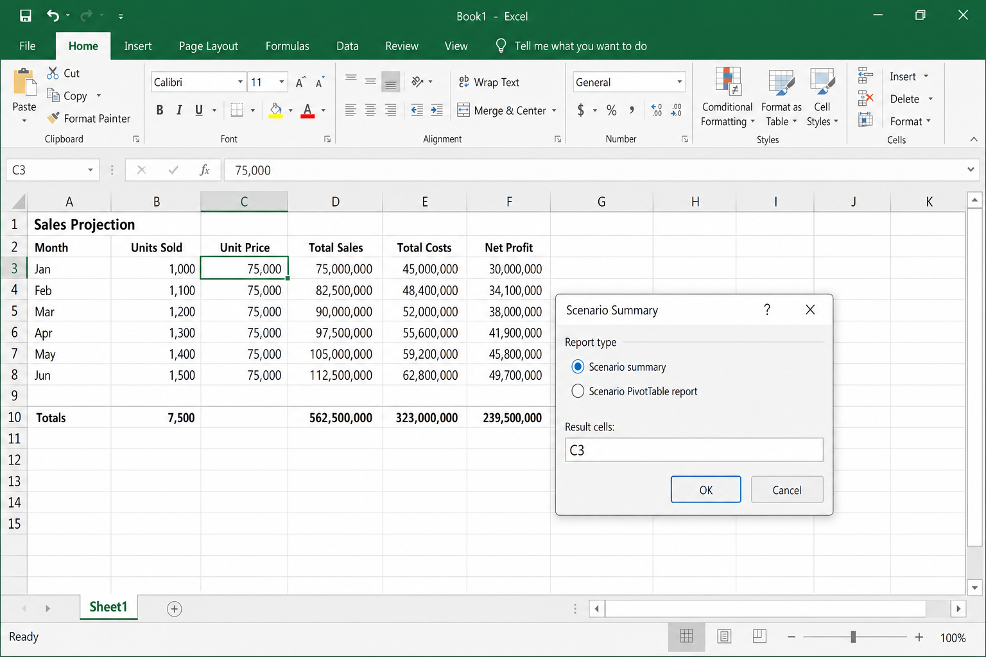Decrease decimal places
The width and height of the screenshot is (986, 657).
point(676,110)
